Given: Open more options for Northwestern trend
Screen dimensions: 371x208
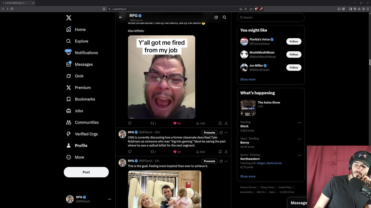Looking at the screenshot, I should click(x=299, y=155).
